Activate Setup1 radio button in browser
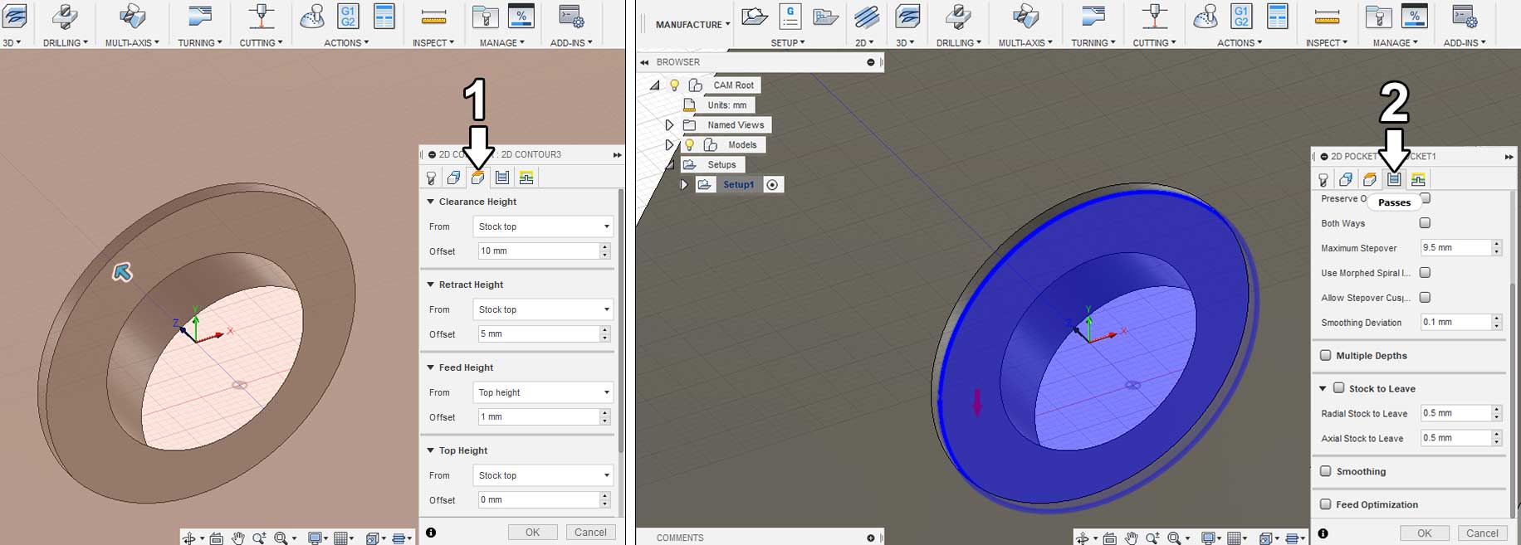Screen dimensions: 1521x545 coord(772,184)
